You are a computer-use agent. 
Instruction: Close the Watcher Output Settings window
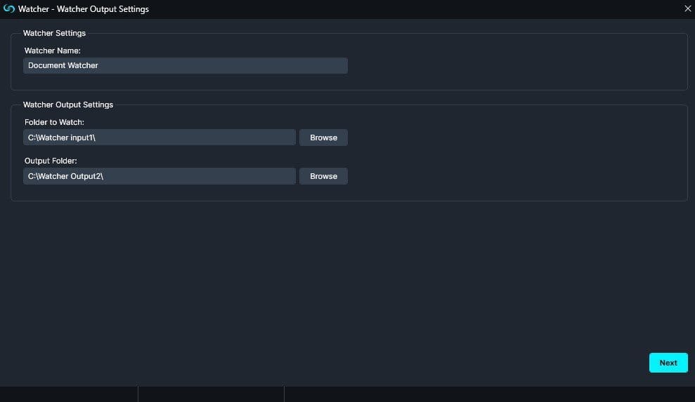pos(687,9)
